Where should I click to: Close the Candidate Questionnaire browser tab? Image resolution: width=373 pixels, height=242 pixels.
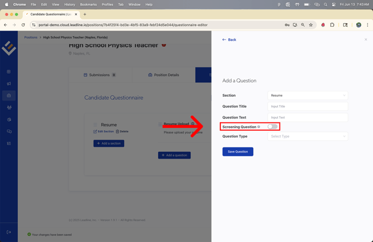pos(76,14)
